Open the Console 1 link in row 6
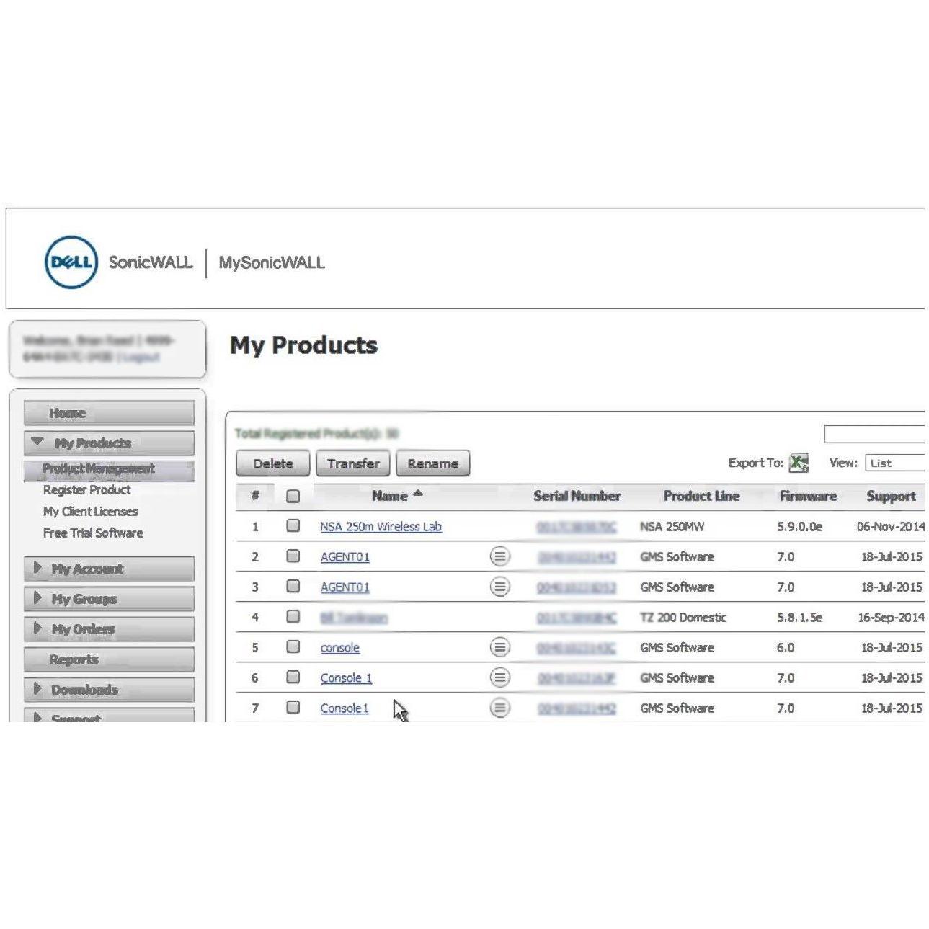929x929 pixels. coord(346,678)
